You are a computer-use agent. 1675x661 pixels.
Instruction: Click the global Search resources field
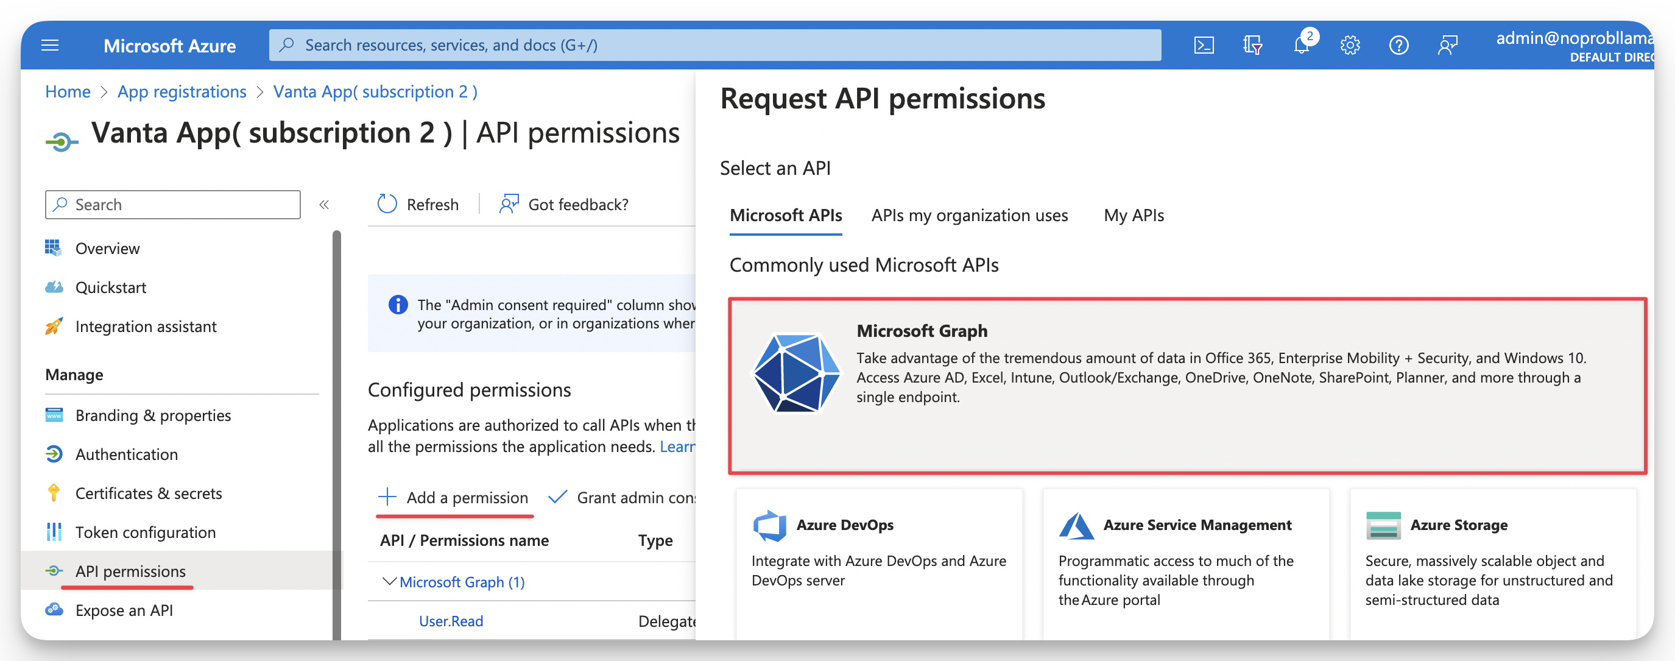pos(715,45)
